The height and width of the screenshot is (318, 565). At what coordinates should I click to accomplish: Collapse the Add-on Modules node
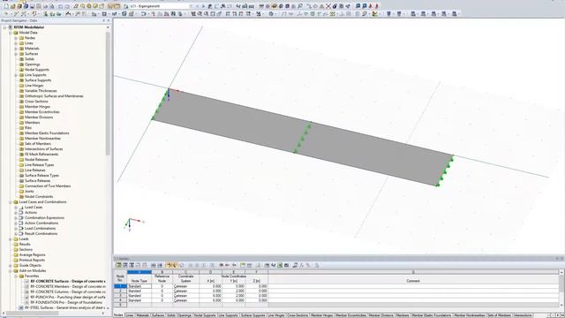11,271
